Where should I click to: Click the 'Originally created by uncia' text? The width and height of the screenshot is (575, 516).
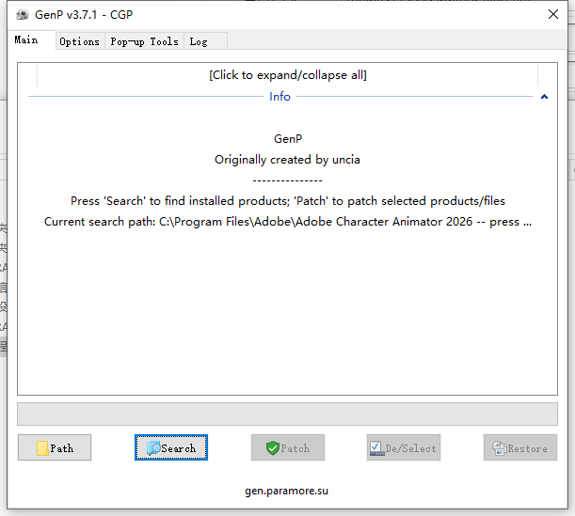click(x=287, y=160)
